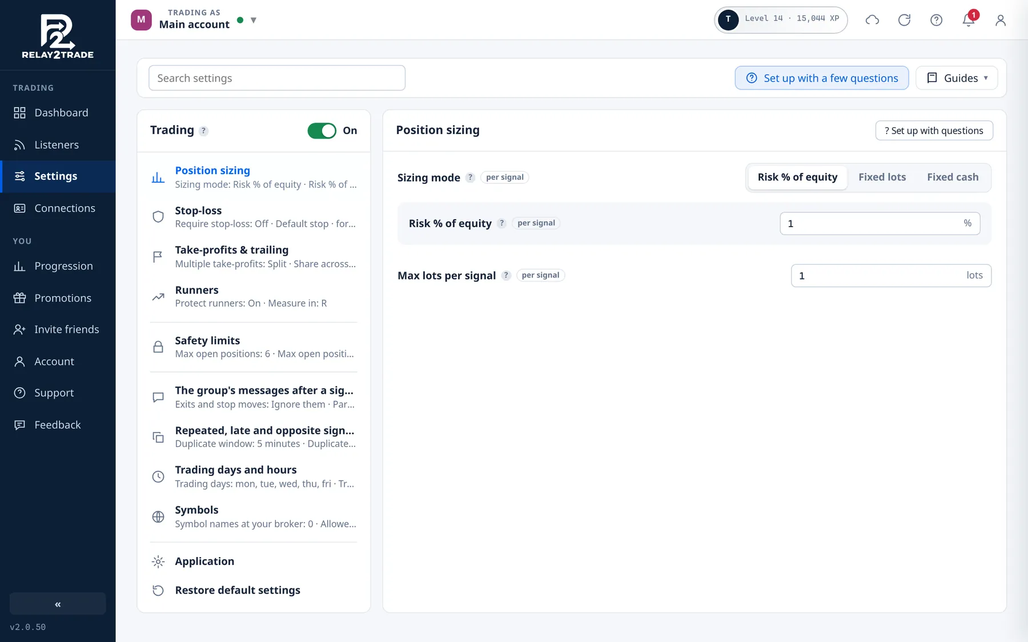The image size is (1028, 642).
Task: Open the Guides dropdown
Action: click(957, 78)
